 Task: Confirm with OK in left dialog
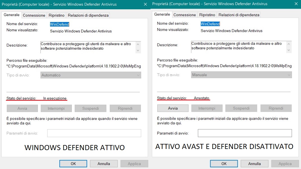pos(73,164)
